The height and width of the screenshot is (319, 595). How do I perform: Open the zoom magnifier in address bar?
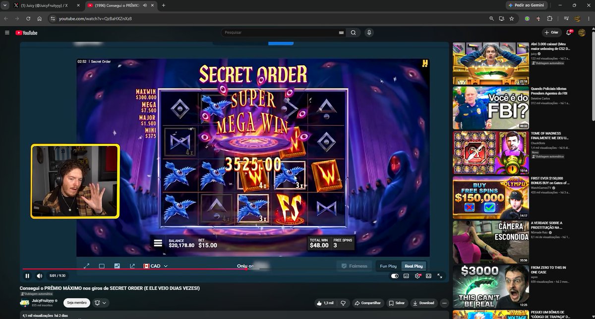491,19
